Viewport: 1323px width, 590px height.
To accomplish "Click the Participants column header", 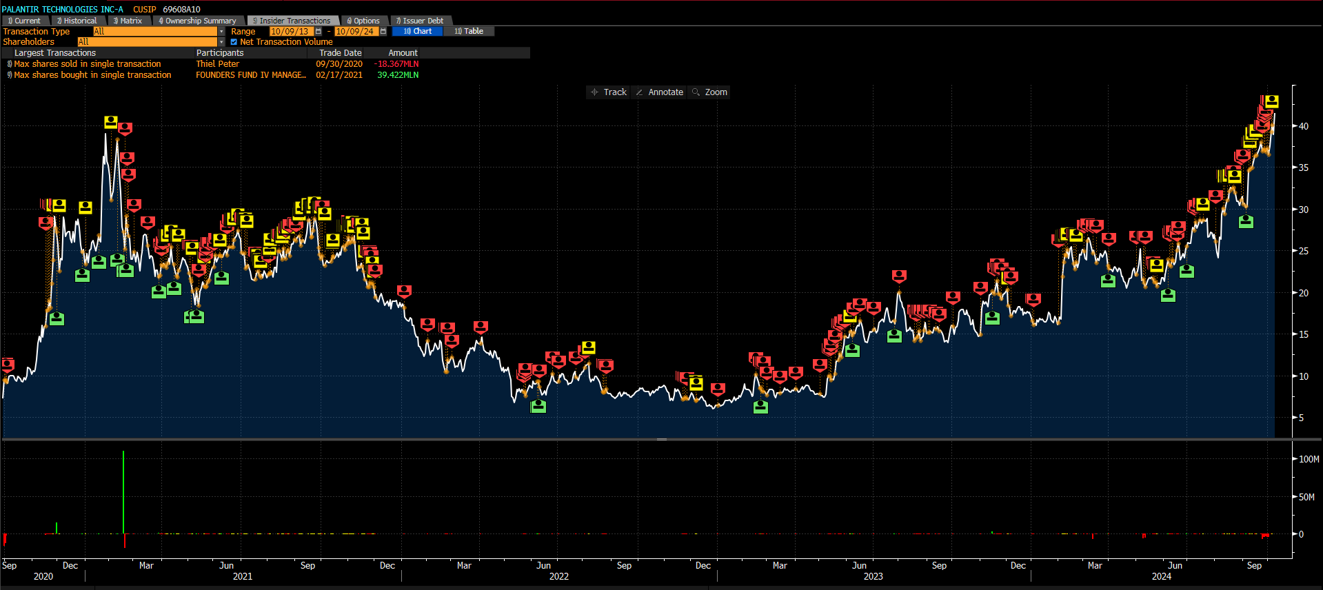I will 220,53.
